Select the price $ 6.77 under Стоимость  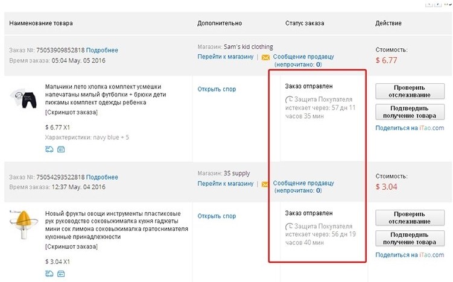386,61
